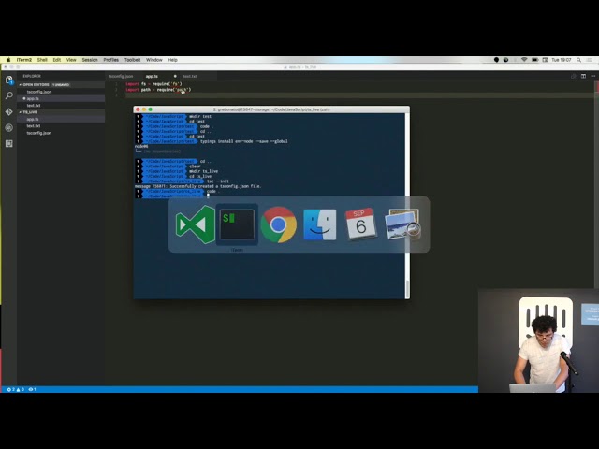
Task: Click errors and warnings count in status bar
Action: pos(16,389)
